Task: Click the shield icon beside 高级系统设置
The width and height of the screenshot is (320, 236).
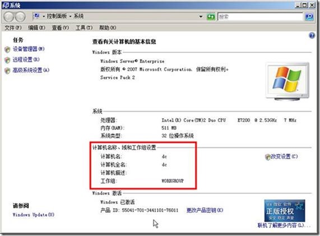Action: click(x=7, y=70)
